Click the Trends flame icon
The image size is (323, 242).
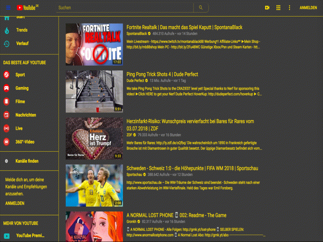(x=7, y=30)
